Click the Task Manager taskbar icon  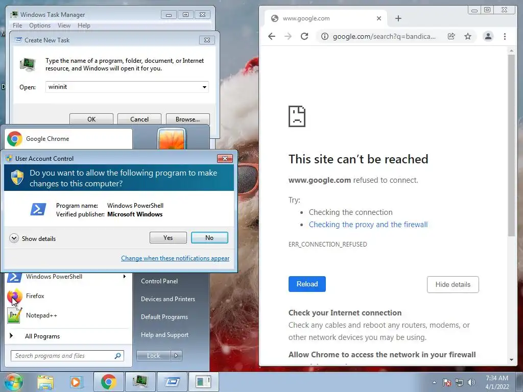140,382
